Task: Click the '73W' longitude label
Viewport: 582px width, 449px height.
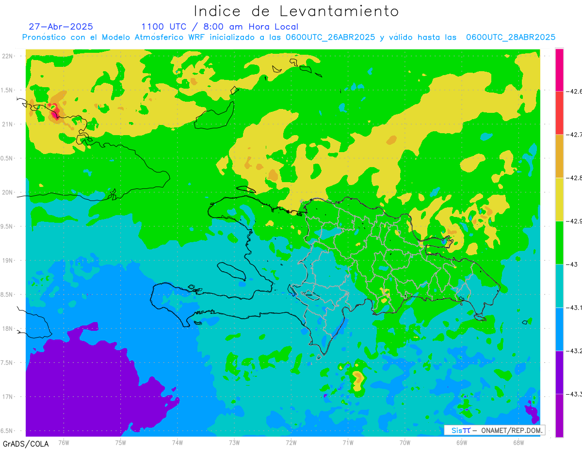Action: click(x=234, y=443)
